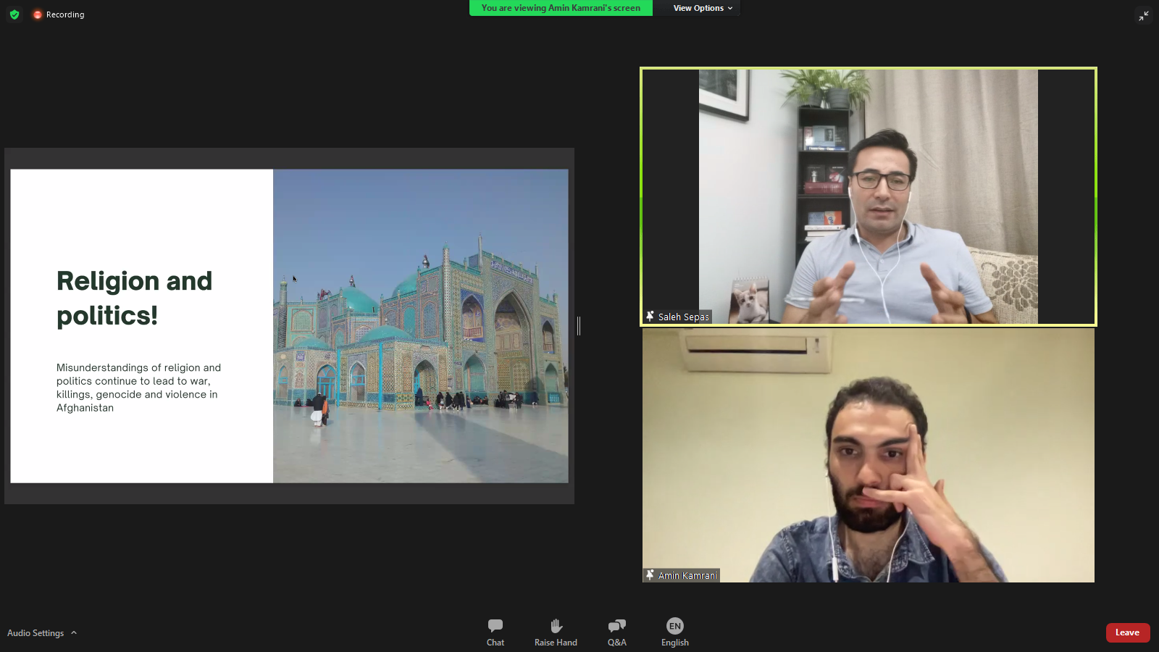This screenshot has width=1159, height=652.
Task: Click the green encryption shield icon
Action: tap(14, 14)
